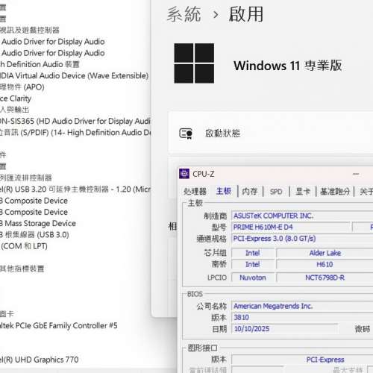
Task: Select the SIS365 HD Audio Driver output entry
Action: (x=75, y=121)
